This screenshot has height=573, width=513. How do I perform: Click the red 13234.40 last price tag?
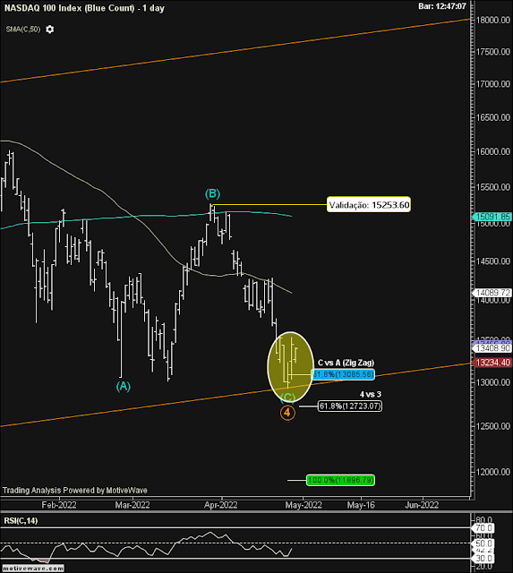click(x=492, y=362)
